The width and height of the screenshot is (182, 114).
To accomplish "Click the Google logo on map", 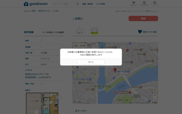I will pyautogui.click(x=77, y=102).
